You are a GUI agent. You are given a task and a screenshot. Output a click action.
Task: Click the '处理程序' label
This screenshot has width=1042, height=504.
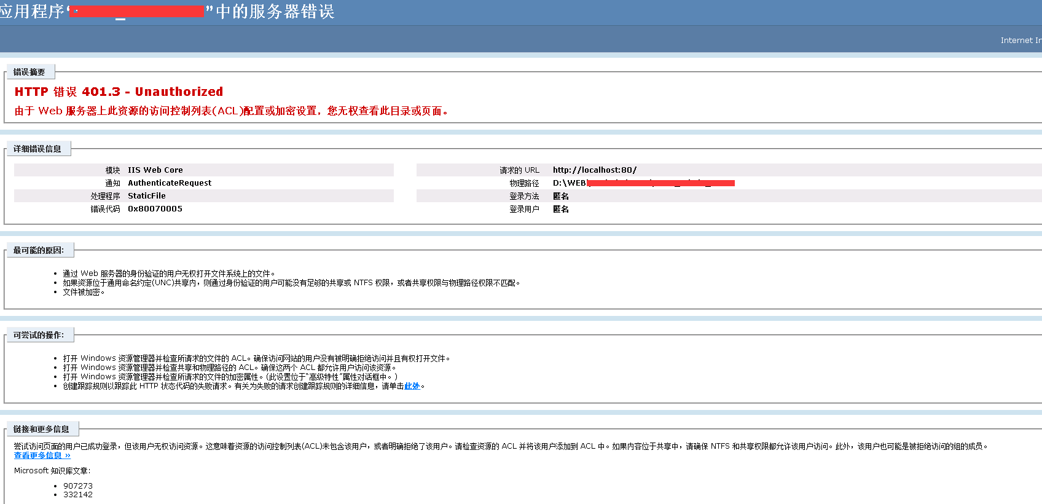coord(105,196)
